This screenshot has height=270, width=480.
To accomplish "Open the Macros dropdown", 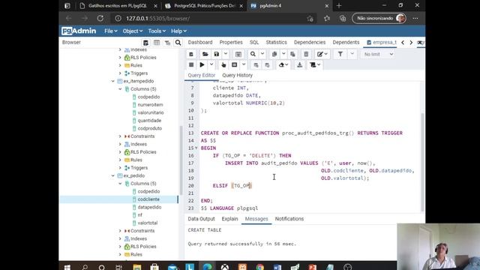I will point(315,65).
